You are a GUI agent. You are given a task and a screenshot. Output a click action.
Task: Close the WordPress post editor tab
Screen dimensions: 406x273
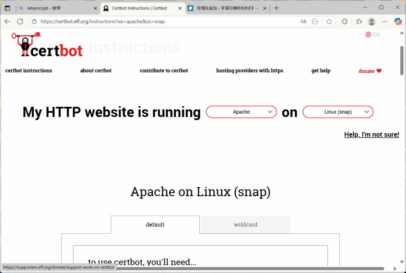point(264,8)
